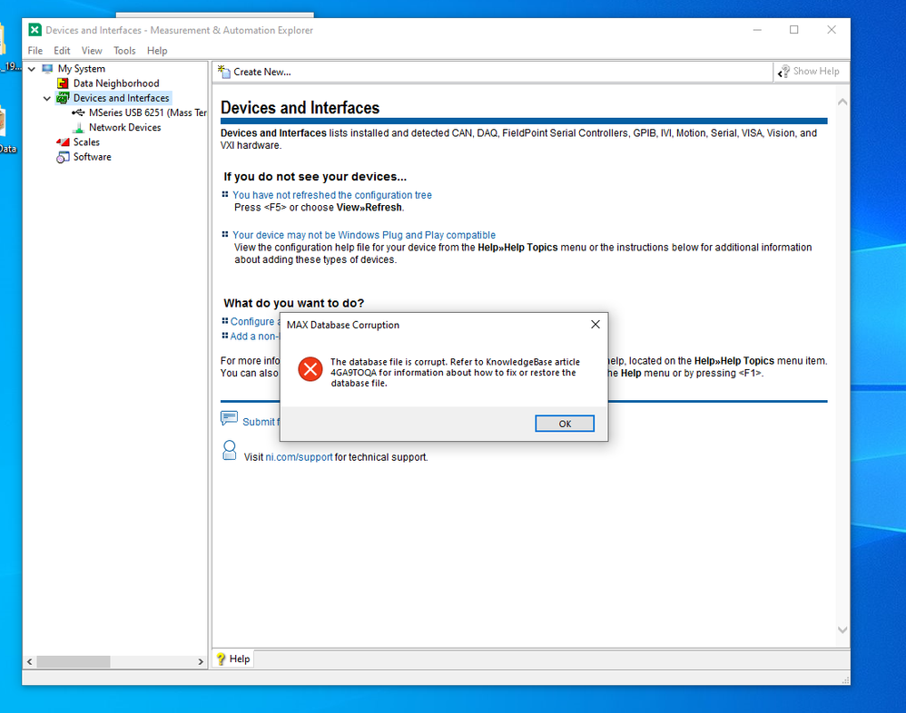Click the tree panel scroll left arrow
The image size is (906, 713).
tap(29, 661)
